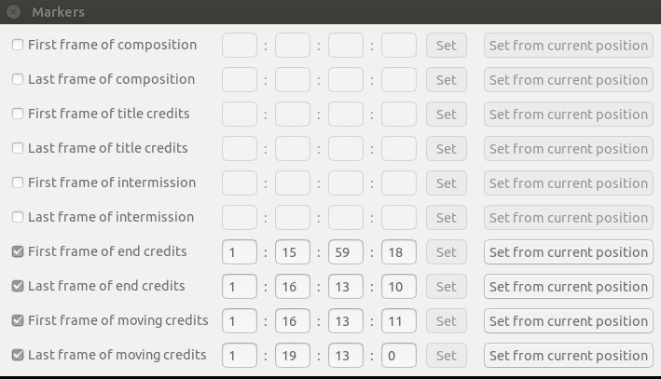The image size is (661, 379).
Task: Enable First frame of intermission marker
Action: tap(18, 183)
